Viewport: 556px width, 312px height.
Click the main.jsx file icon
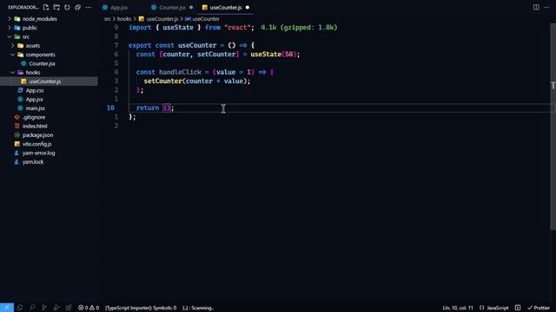click(x=20, y=108)
